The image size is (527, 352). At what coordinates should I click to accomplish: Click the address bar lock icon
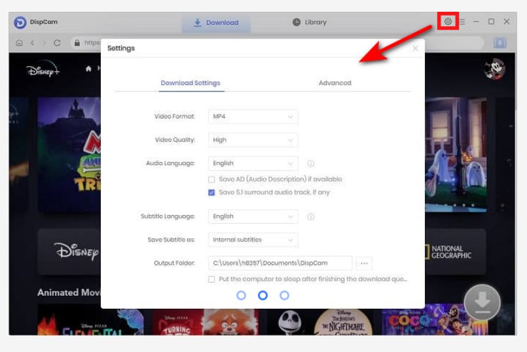tap(77, 43)
